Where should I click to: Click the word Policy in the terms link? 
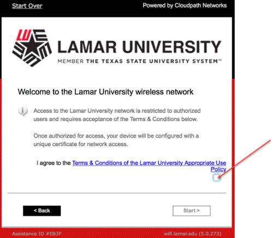(x=218, y=169)
